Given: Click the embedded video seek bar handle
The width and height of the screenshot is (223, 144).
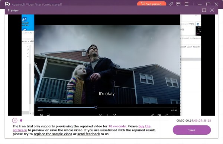Looking at the screenshot, I should tap(96, 107).
